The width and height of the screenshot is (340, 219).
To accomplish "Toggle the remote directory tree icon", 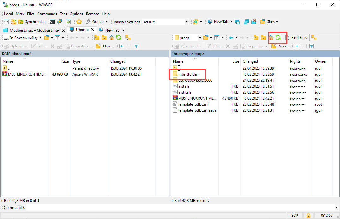I will click(314, 38).
